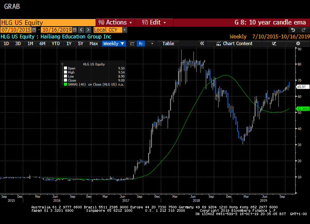Image resolution: width=310 pixels, height=224 pixels.
Task: Open chart type dropdown arrow
Action: click(x=152, y=43)
